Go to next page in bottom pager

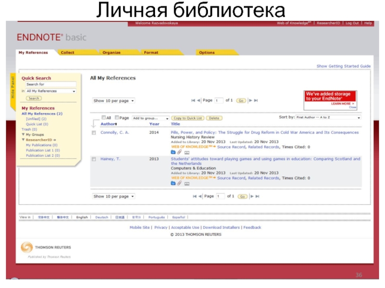252,196
